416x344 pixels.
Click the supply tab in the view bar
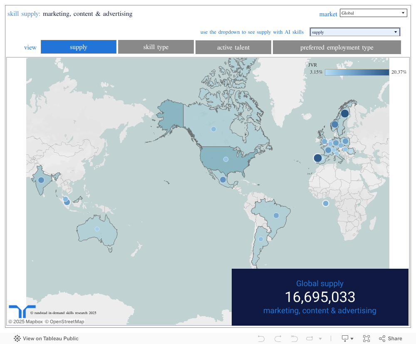[x=78, y=47]
